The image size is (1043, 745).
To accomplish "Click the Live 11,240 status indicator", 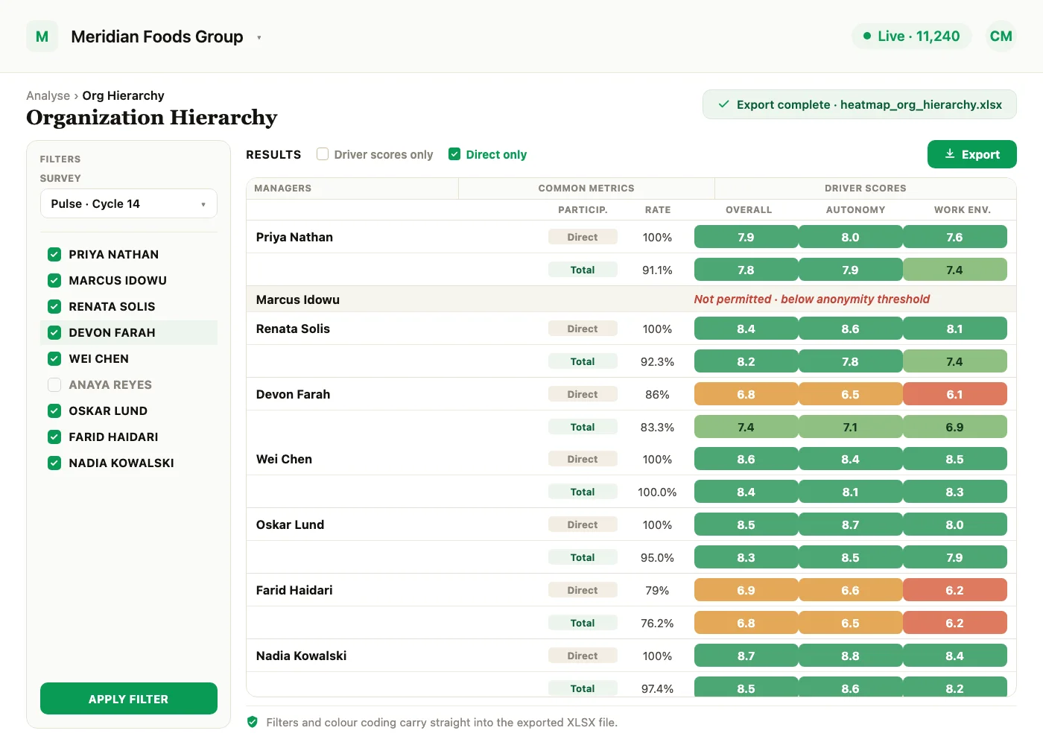I will coord(911,37).
